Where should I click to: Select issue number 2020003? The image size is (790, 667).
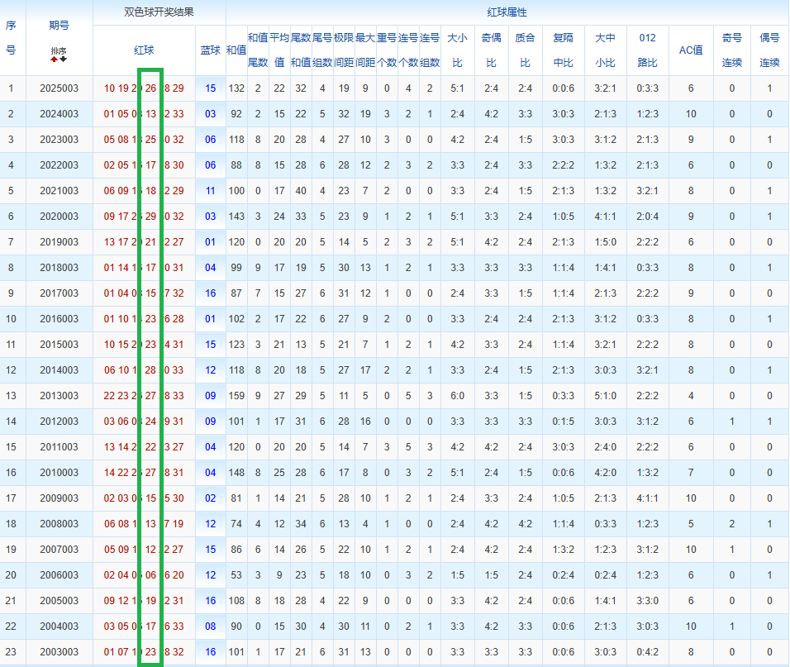click(59, 217)
